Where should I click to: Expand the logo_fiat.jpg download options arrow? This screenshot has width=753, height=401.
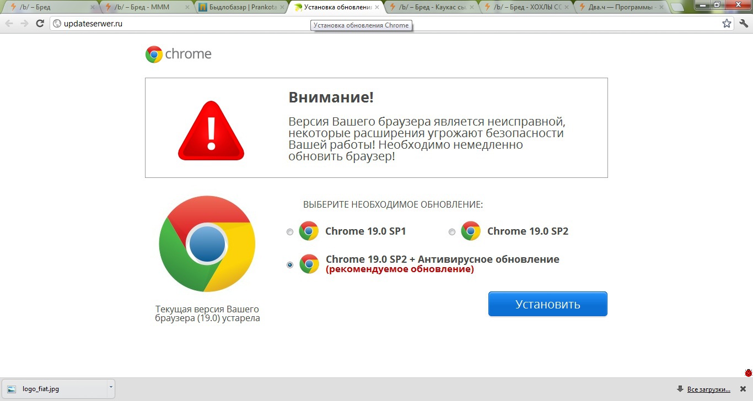click(111, 388)
